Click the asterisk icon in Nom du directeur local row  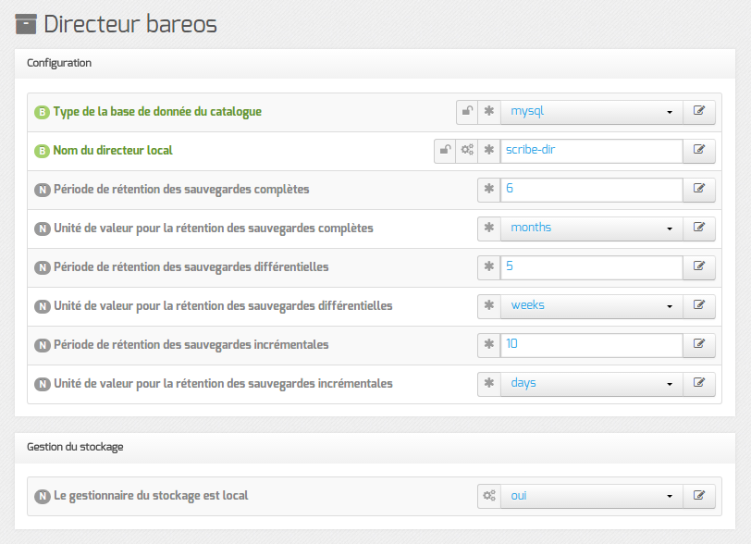click(x=489, y=151)
